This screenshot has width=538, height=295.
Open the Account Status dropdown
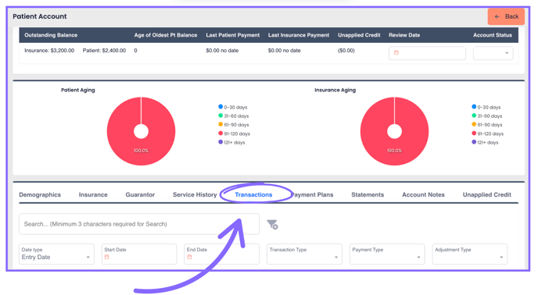(x=493, y=53)
